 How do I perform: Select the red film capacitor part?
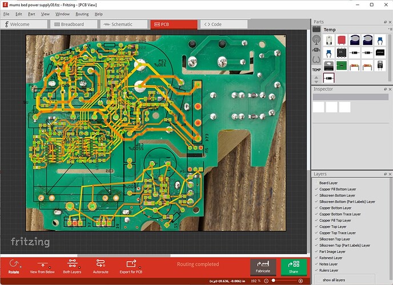coord(342,40)
